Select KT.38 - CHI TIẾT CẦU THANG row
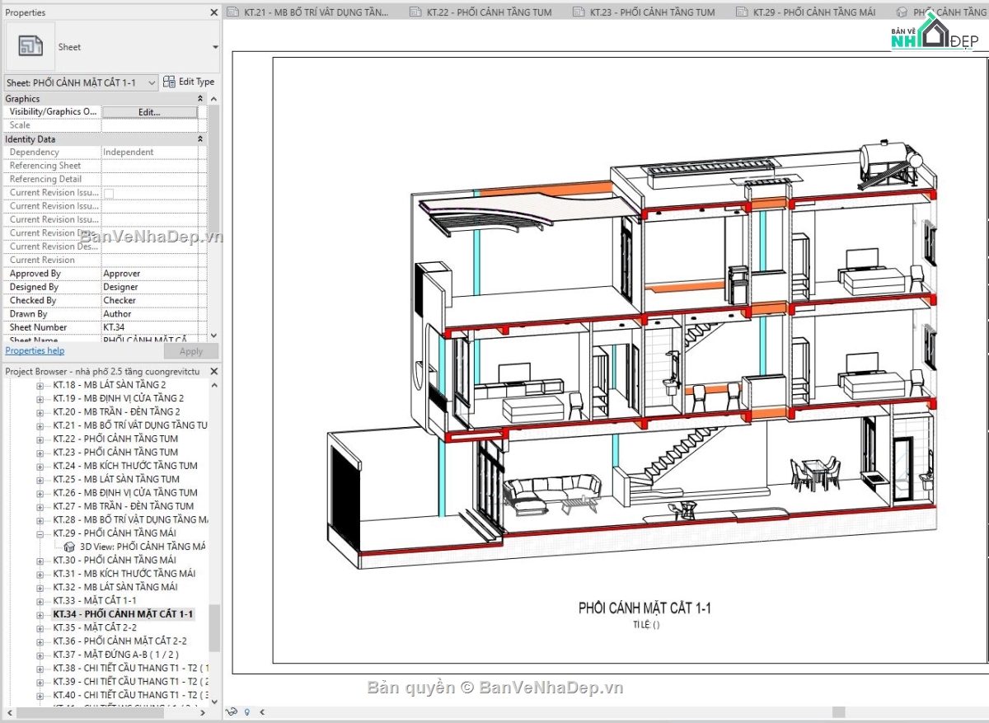This screenshot has width=989, height=723. pos(130,668)
